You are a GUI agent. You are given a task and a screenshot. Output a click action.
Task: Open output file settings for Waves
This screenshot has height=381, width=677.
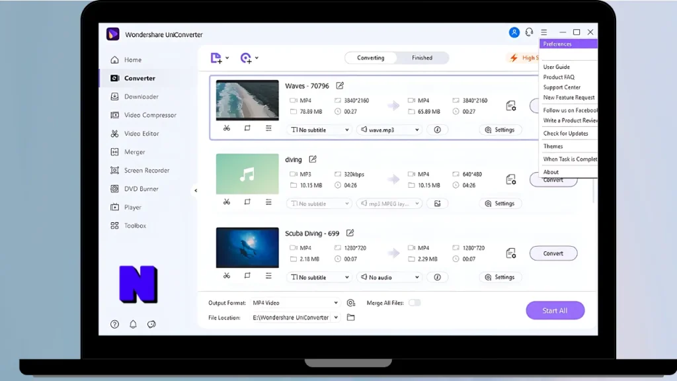(x=511, y=106)
